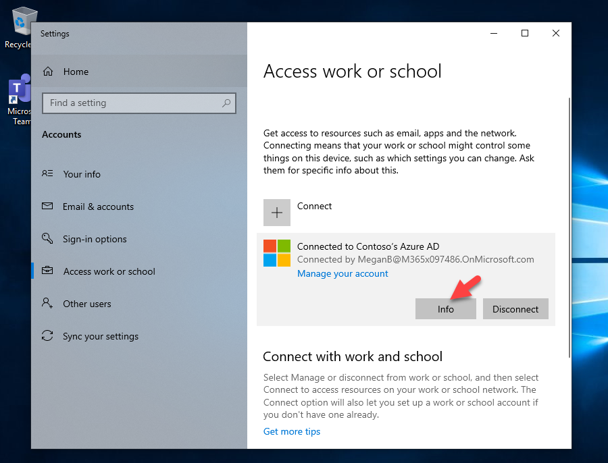This screenshot has width=608, height=463.
Task: Click the settings page vertical scrollbar
Action: pos(569,227)
